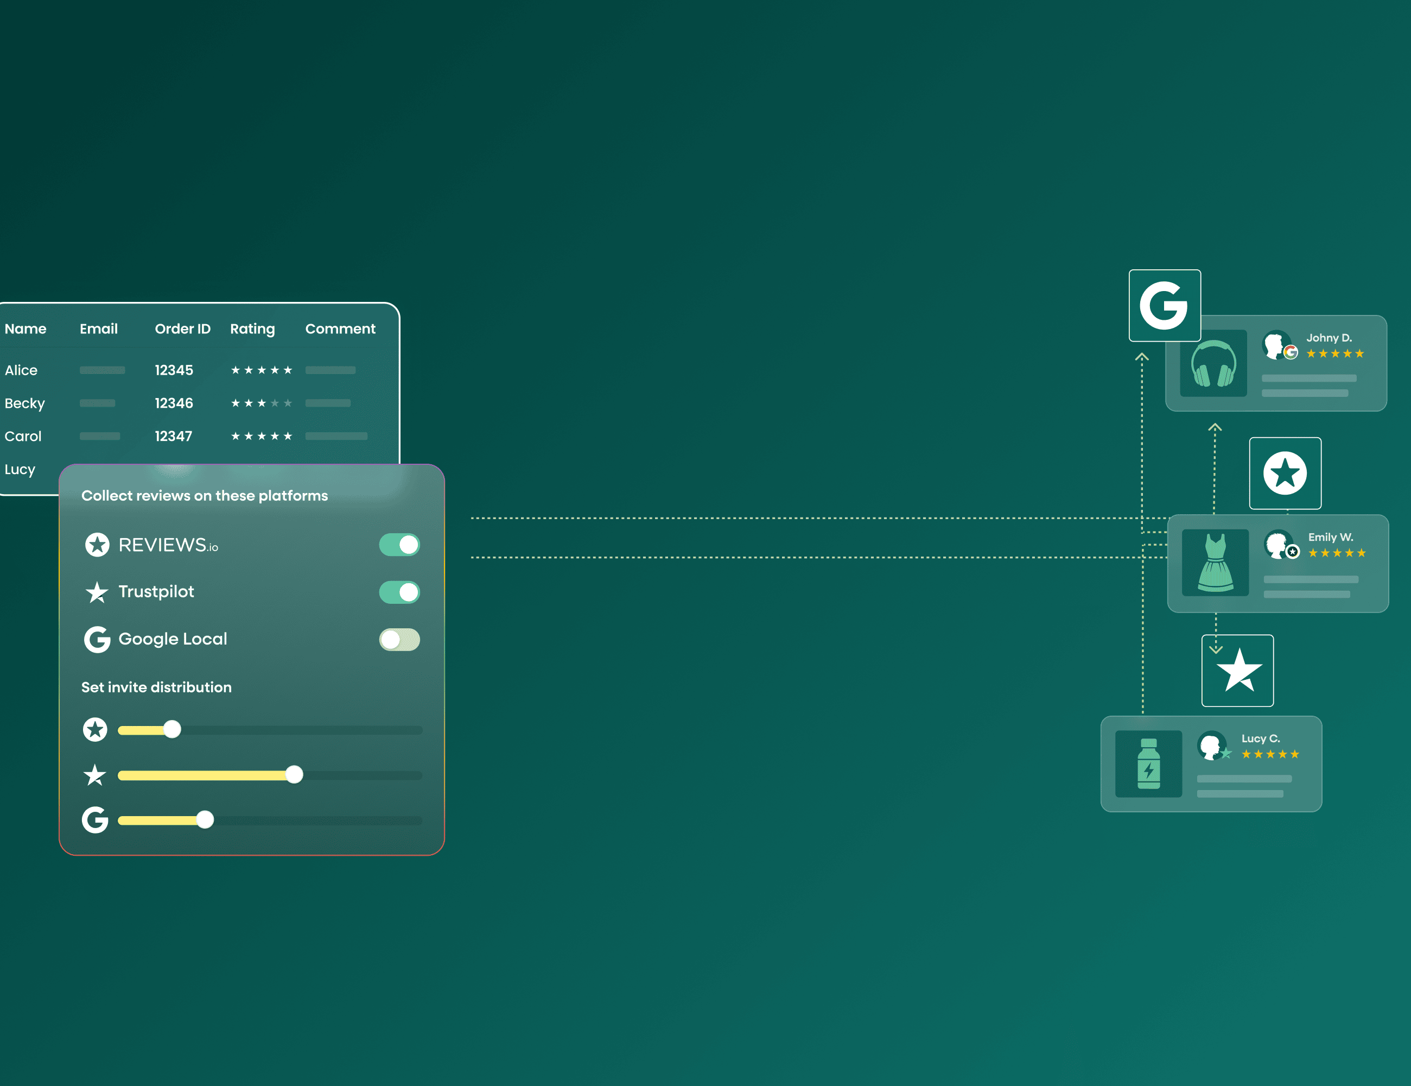The width and height of the screenshot is (1411, 1086).
Task: Click order ID 12345
Action: click(x=174, y=370)
